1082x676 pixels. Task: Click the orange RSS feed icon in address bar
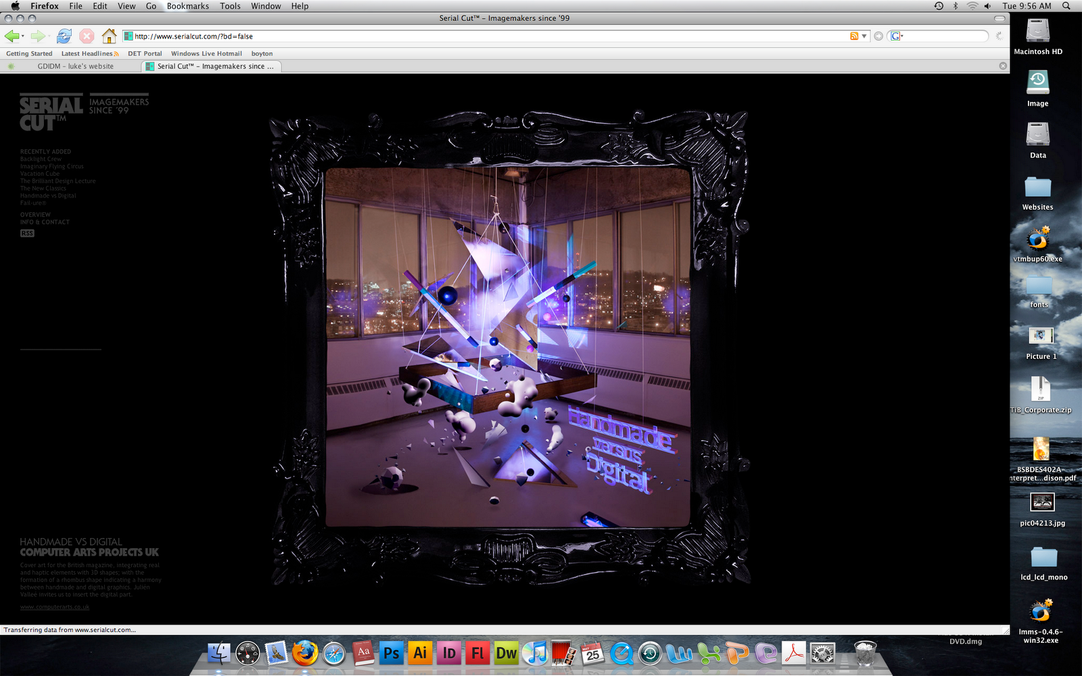coord(854,37)
